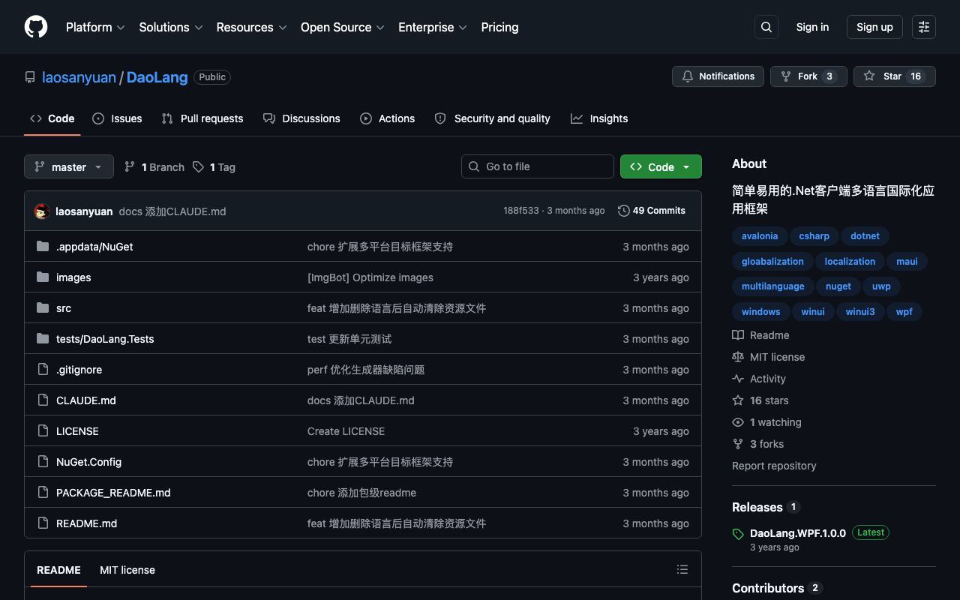Click the tests/DaoLang.Tests folder icon
The height and width of the screenshot is (600, 960).
click(43, 338)
